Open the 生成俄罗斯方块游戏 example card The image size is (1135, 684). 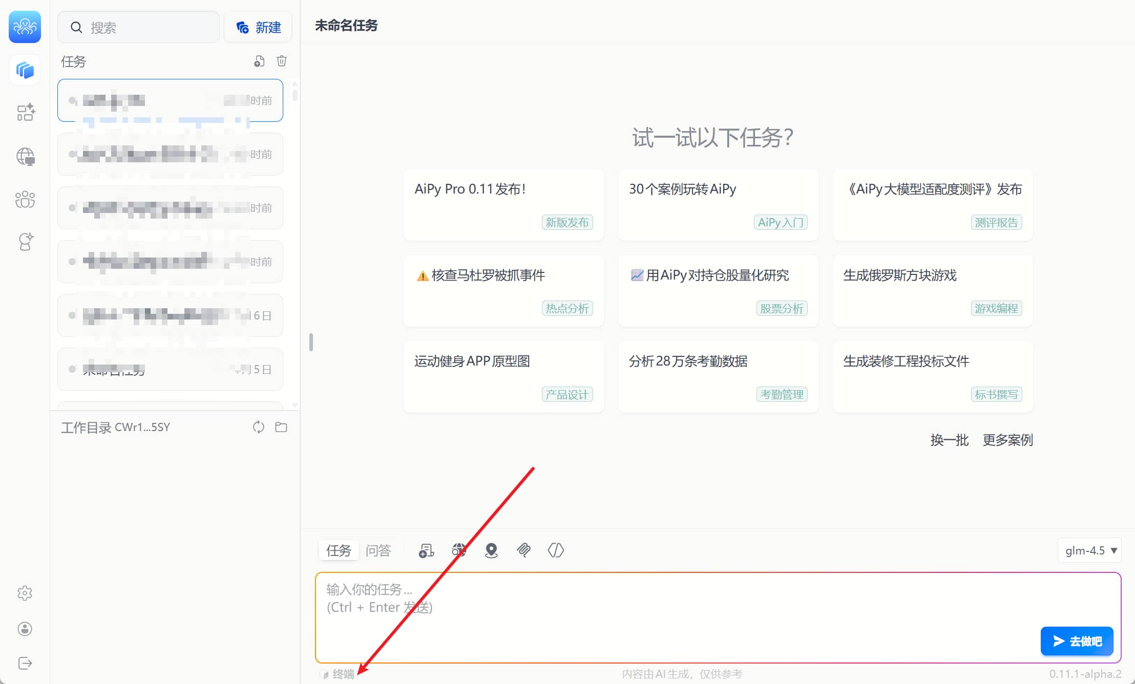tap(932, 291)
